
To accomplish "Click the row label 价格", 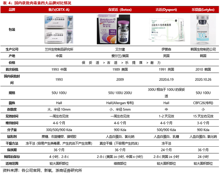I will pyautogui.click(x=12, y=62).
